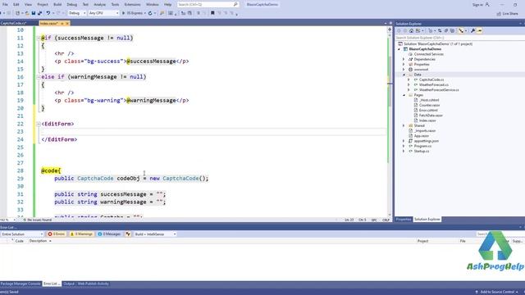Toggle the bookmark icon in toolbar
The width and height of the screenshot is (525, 295).
(212, 13)
